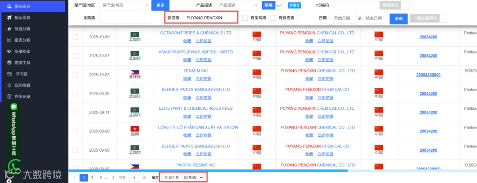
Task: Go to page 3 in pagination
Action: 100,178
